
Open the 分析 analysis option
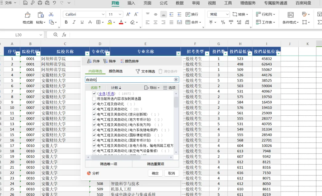point(93,173)
